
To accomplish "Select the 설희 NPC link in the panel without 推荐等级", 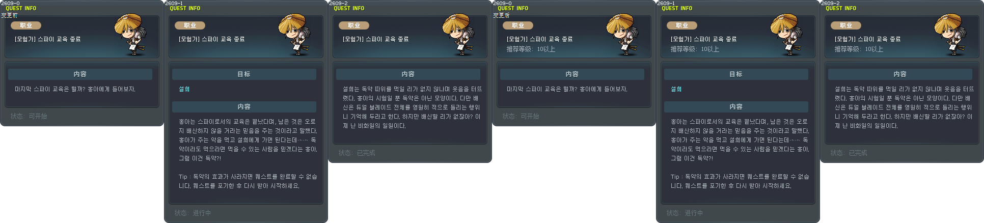I will [184, 89].
